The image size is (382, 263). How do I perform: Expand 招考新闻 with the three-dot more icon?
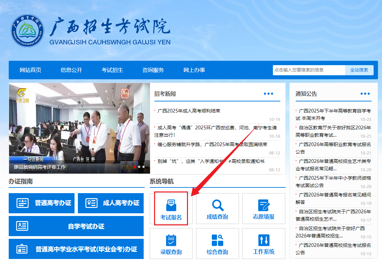(x=269, y=94)
